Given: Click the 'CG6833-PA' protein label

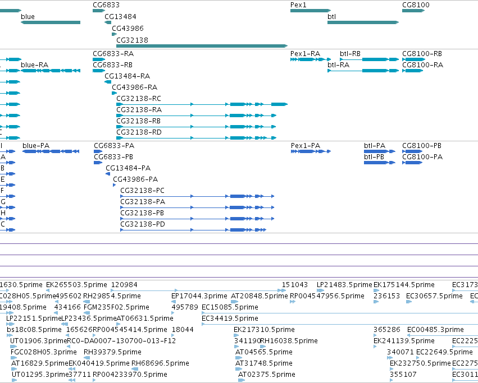Looking at the screenshot, I should (x=114, y=146).
